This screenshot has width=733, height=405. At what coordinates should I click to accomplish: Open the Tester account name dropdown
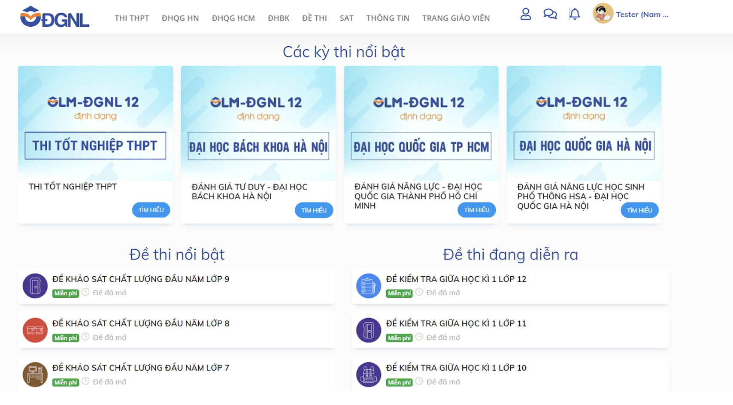pos(642,14)
